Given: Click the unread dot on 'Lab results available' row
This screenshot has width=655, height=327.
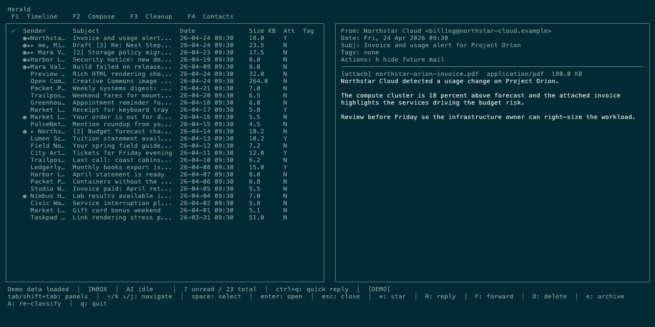Looking at the screenshot, I should pos(25,196).
